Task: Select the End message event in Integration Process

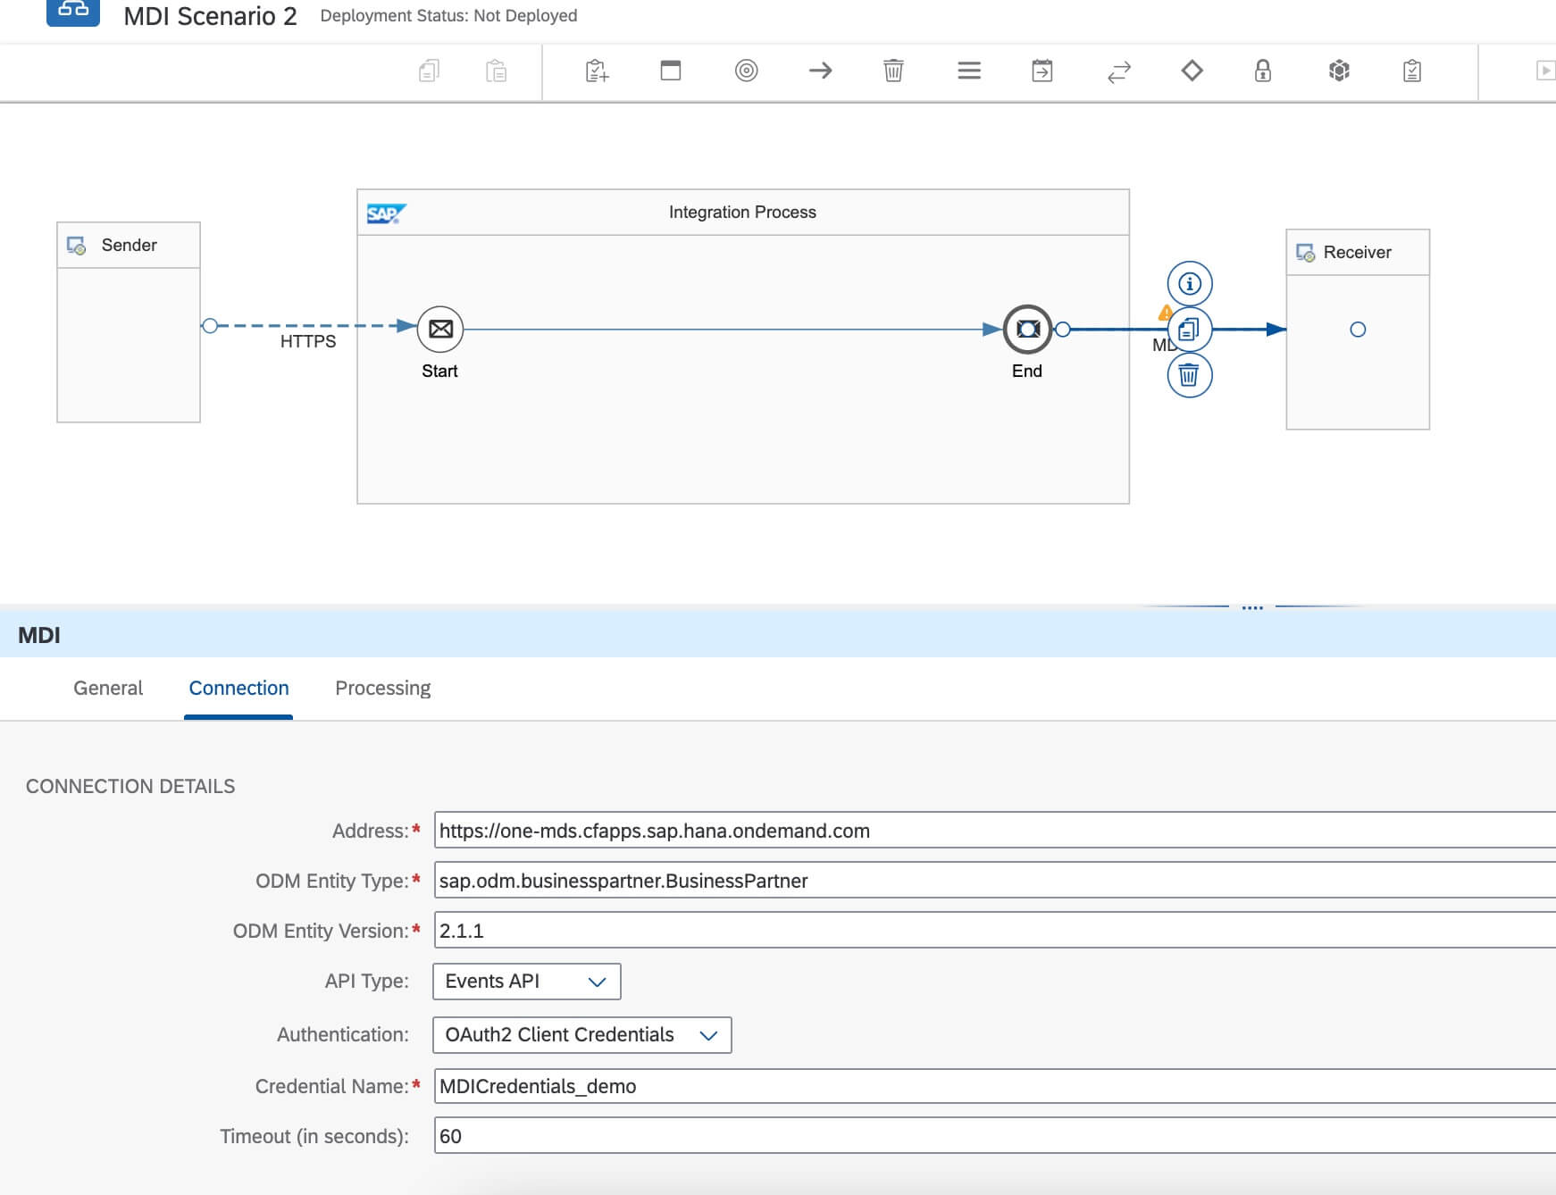Action: point(1029,329)
